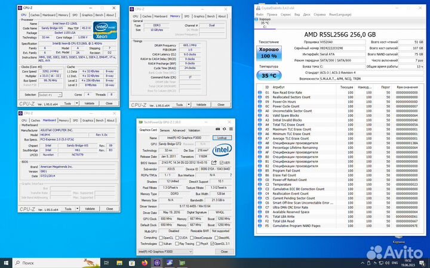430x268 pixels.
Task: Open the Файл menu in CrystalDiskInfo
Action: pos(259,14)
